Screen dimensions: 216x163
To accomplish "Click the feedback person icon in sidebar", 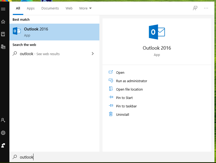I will tap(3, 145).
